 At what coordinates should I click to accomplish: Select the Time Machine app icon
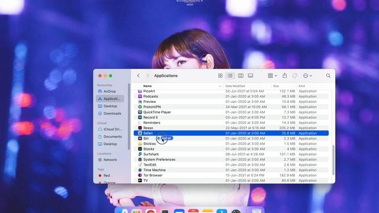tap(140, 170)
